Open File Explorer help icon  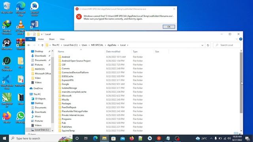click(241, 39)
